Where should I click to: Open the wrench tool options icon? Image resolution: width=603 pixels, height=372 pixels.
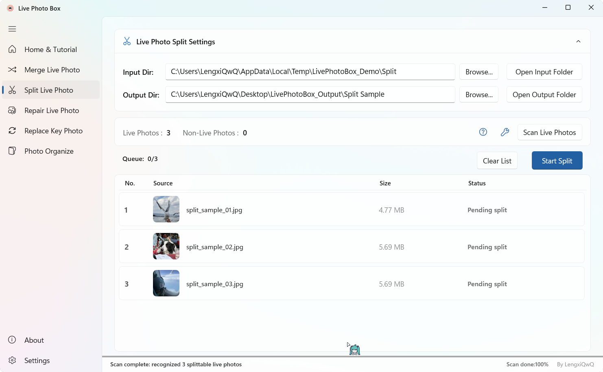[x=505, y=132]
